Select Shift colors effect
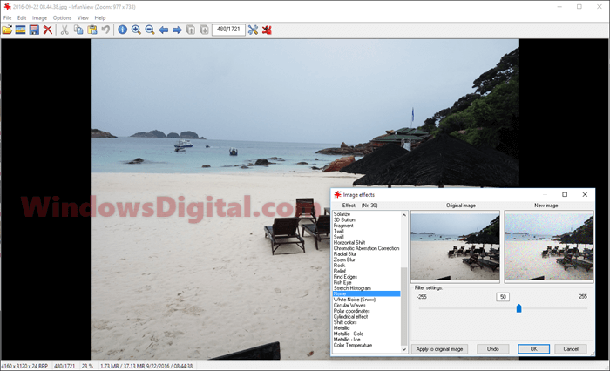610x371 pixels. click(x=345, y=322)
